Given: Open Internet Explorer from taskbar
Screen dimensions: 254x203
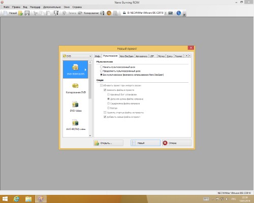Looking at the screenshot, I should (16, 199).
